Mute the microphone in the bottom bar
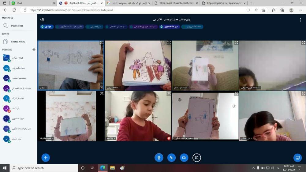Screen dimensions: 306x172 [x=159, y=158]
